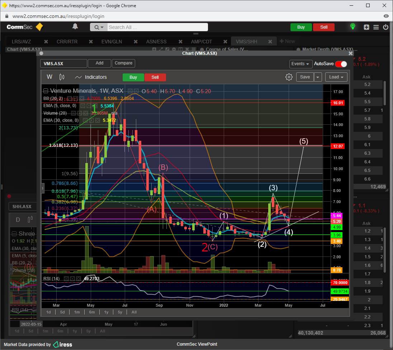393x350 pixels.
Task: Remove the EMA (5, close, 0) indicator
Action: pos(95,106)
